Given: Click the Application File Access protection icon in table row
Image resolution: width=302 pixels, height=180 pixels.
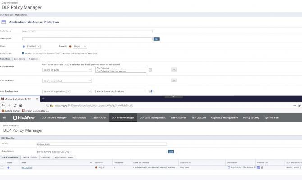Looking at the screenshot, I should (229, 167).
